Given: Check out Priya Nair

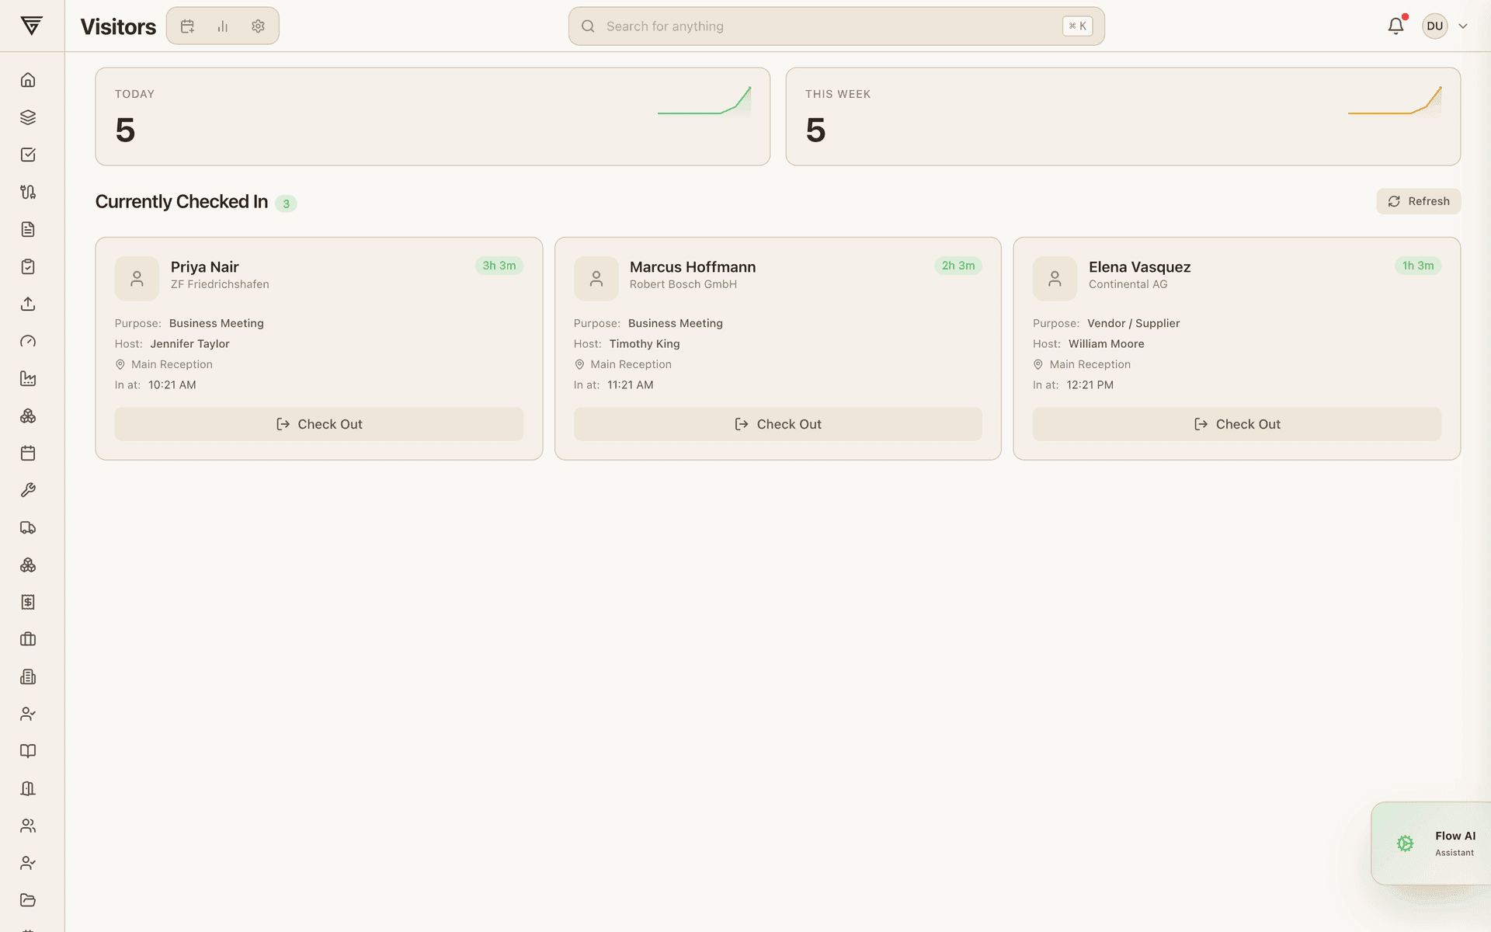Looking at the screenshot, I should click(x=319, y=424).
